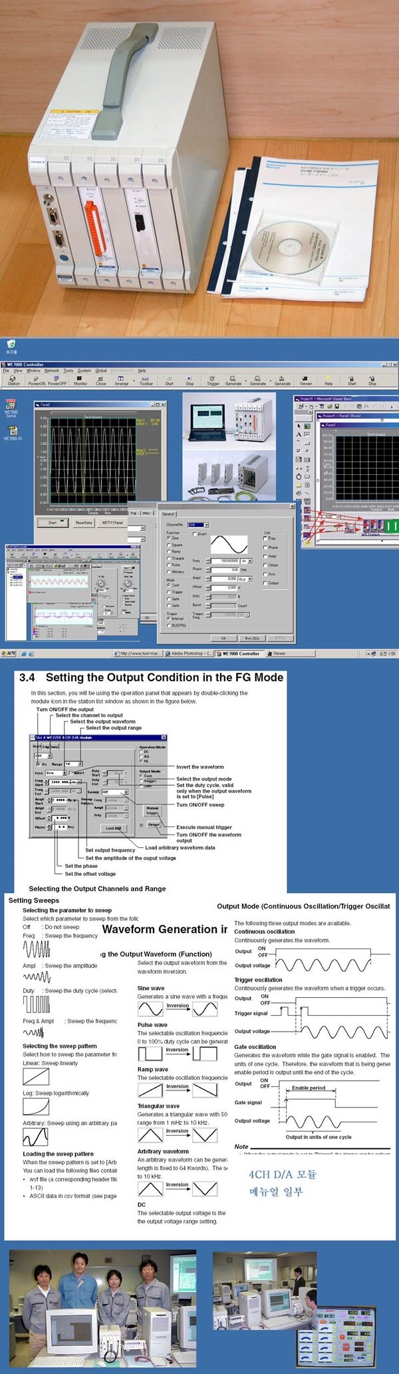Viewport: 399px width, 1374px height.
Task: Open the Network menu
Action: [x=52, y=370]
